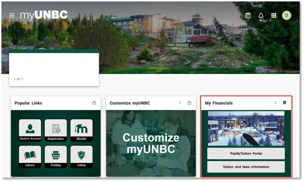The width and height of the screenshot is (304, 182).
Task: Open the Printing tile
Action: click(55, 157)
